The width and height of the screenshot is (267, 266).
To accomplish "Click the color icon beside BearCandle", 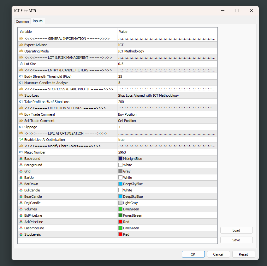I will 21,196.
